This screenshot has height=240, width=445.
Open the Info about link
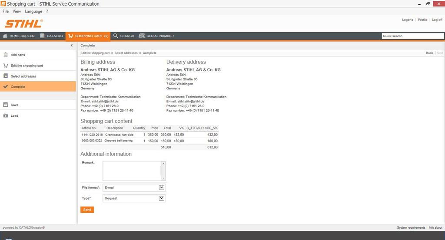coord(435,227)
